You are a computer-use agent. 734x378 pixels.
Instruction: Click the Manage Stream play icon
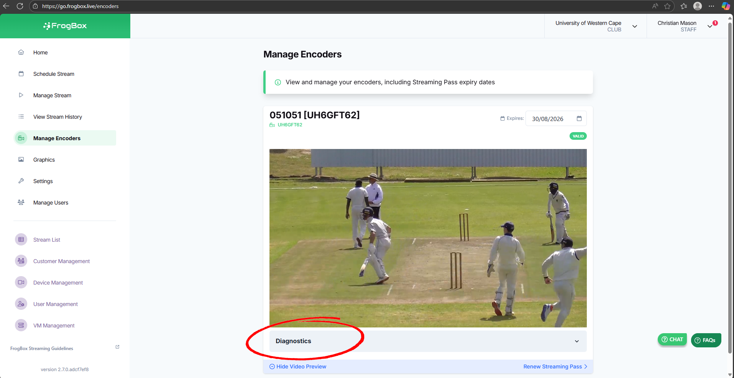(21, 95)
